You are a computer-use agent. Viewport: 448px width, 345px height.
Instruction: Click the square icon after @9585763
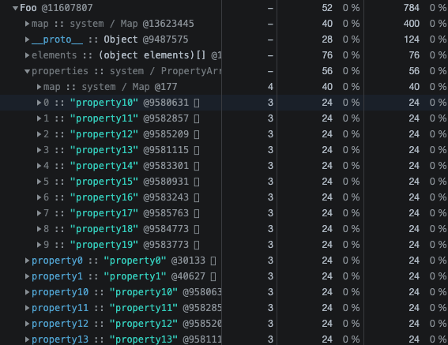tap(197, 213)
